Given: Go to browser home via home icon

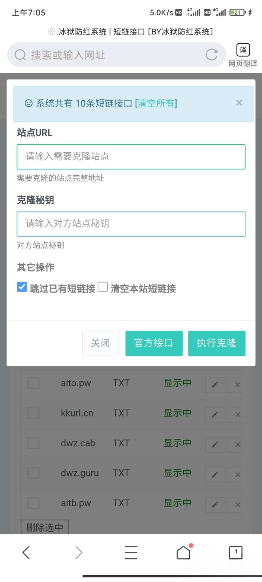Looking at the screenshot, I should (183, 552).
